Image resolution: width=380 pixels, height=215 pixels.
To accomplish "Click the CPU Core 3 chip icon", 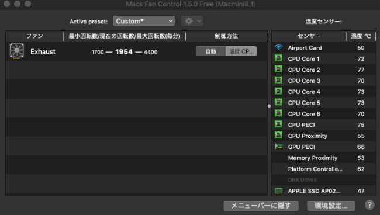I will (x=278, y=81).
